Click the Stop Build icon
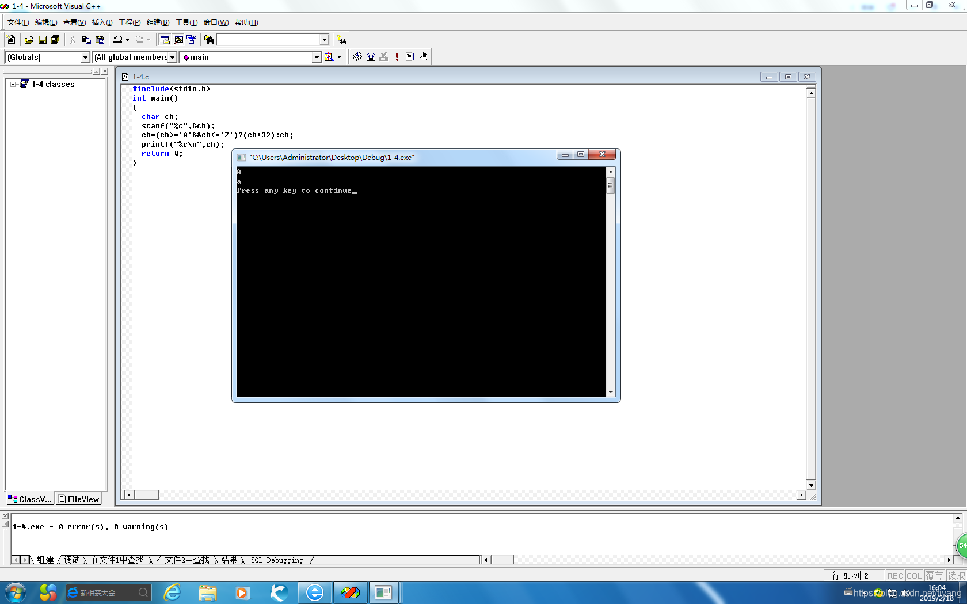Viewport: 967px width, 604px height. click(384, 57)
